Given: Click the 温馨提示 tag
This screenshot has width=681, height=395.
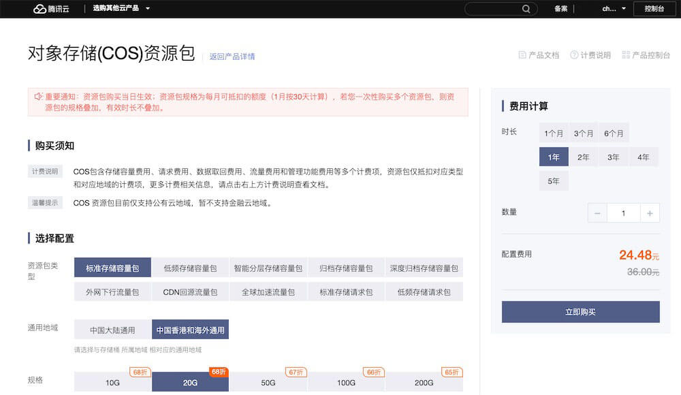Looking at the screenshot, I should 45,203.
